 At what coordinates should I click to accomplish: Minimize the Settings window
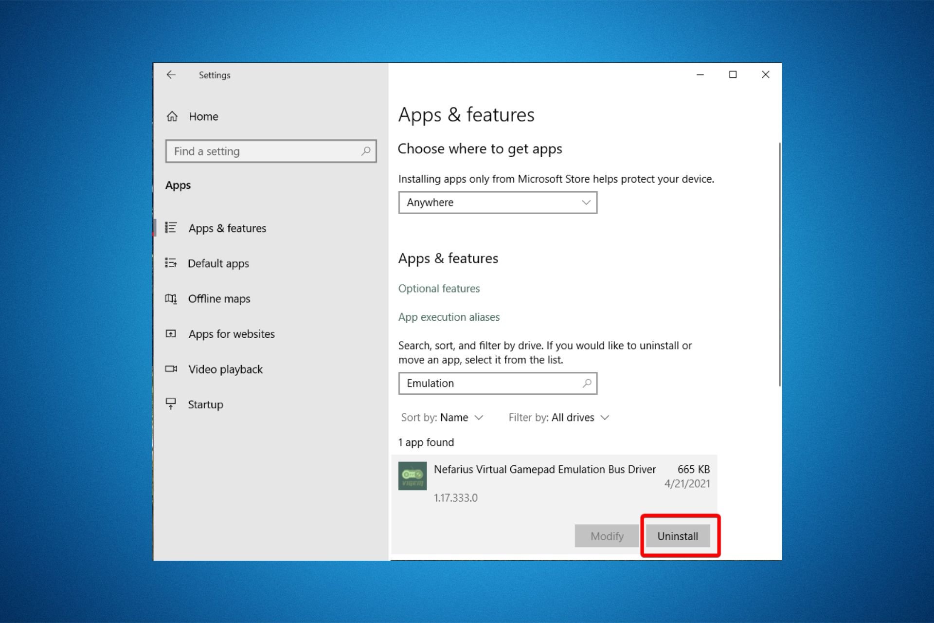click(700, 74)
